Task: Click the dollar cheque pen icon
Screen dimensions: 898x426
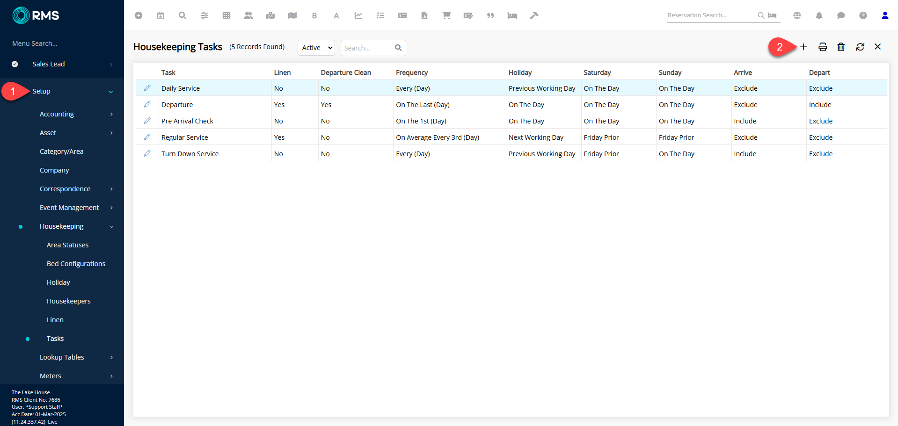Action: (x=468, y=15)
